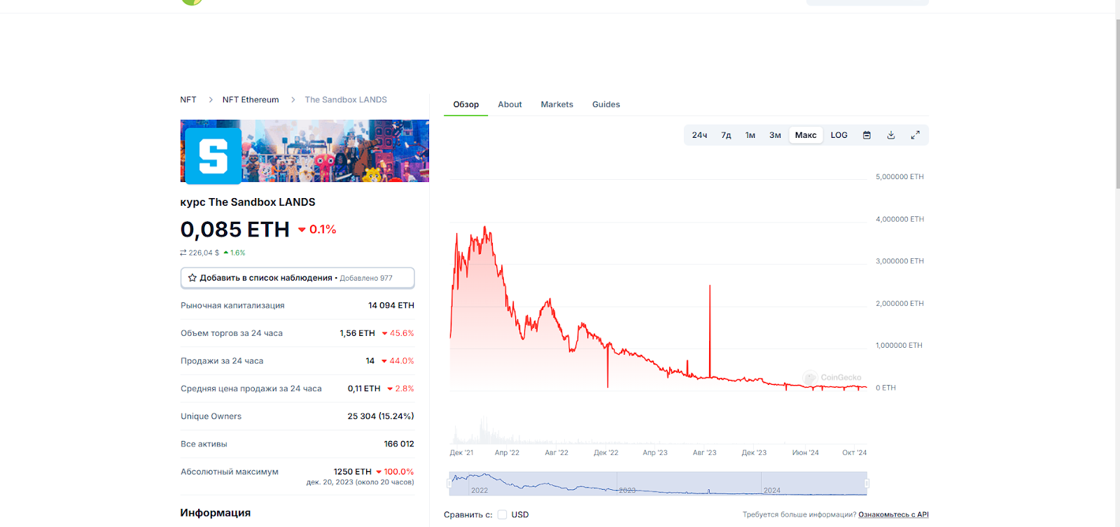This screenshot has width=1120, height=527.
Task: Click the 1,56 ETH volume value
Action: [x=357, y=333]
